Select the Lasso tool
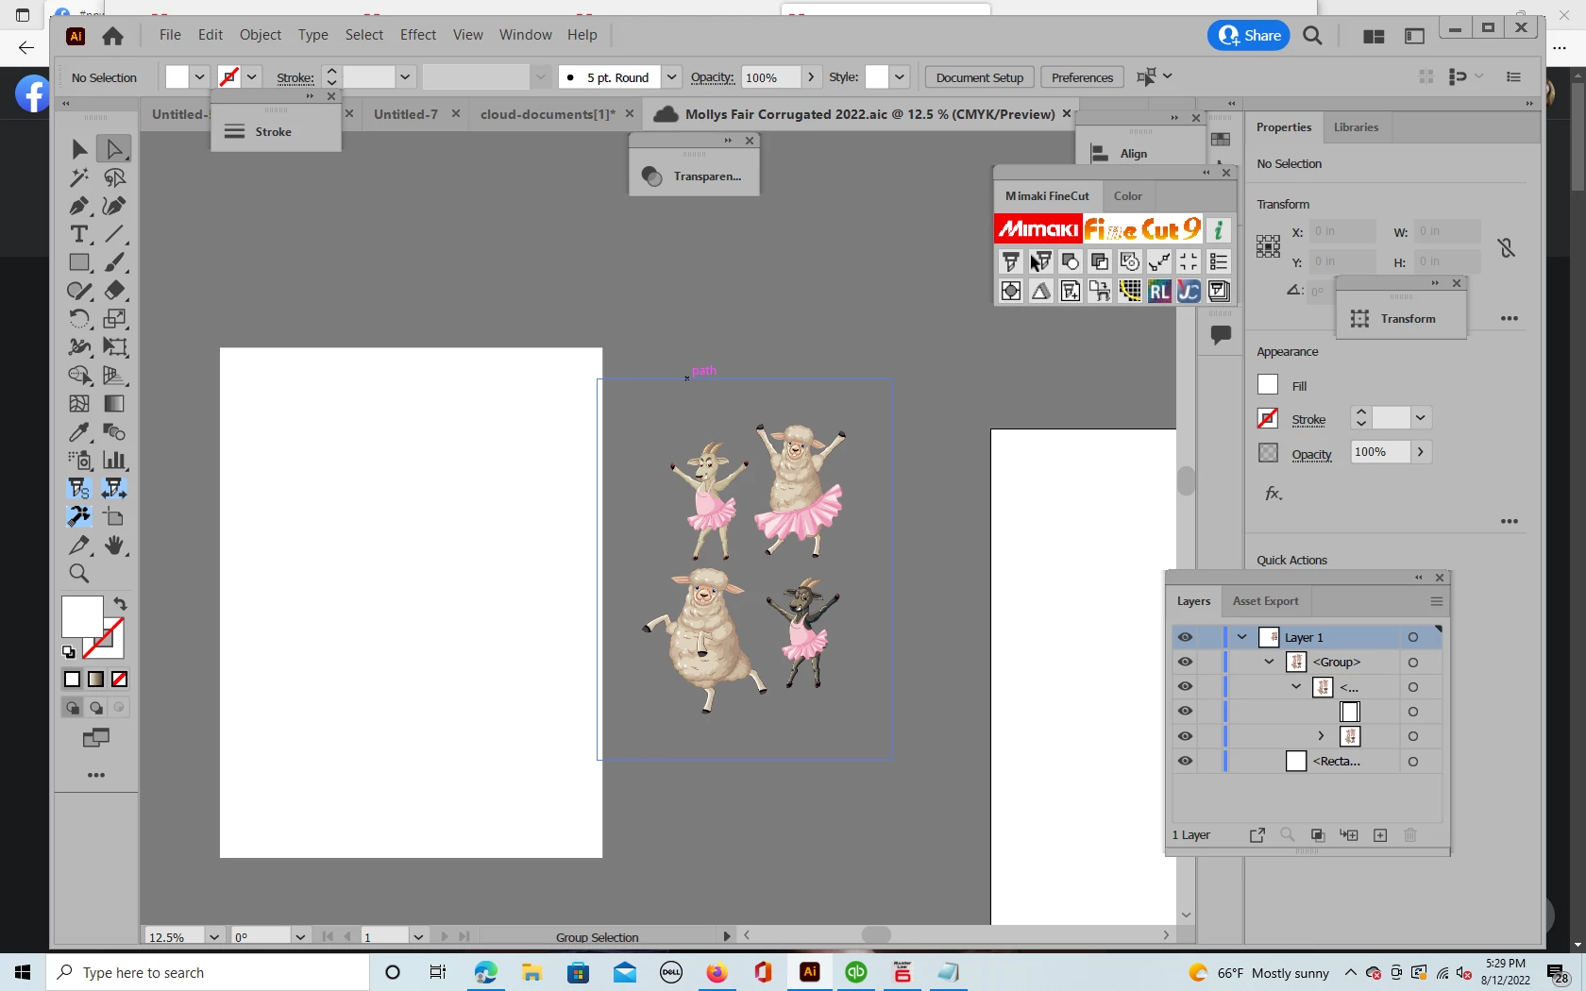The width and height of the screenshot is (1586, 991). [114, 177]
